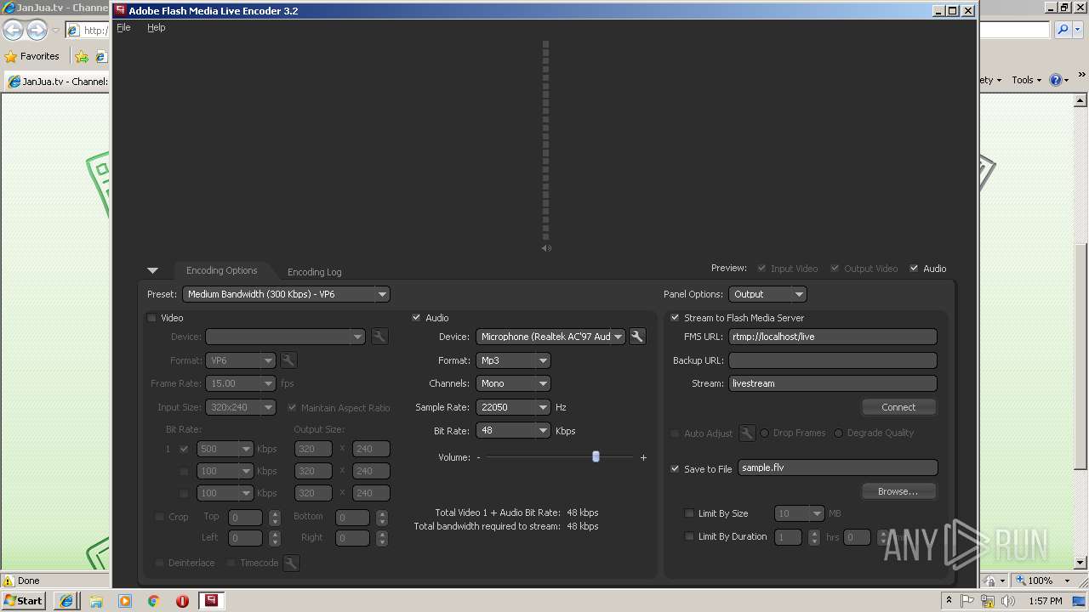Toggle Audio preview checkbox

click(x=914, y=269)
